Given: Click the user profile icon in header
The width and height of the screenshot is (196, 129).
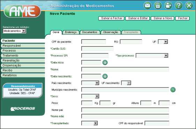Looking at the screenshot, I should [168, 6].
